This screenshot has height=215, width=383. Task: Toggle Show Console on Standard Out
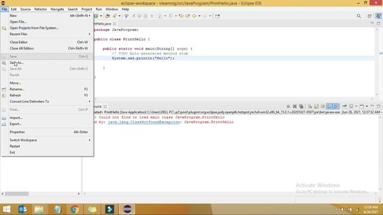click(329, 106)
